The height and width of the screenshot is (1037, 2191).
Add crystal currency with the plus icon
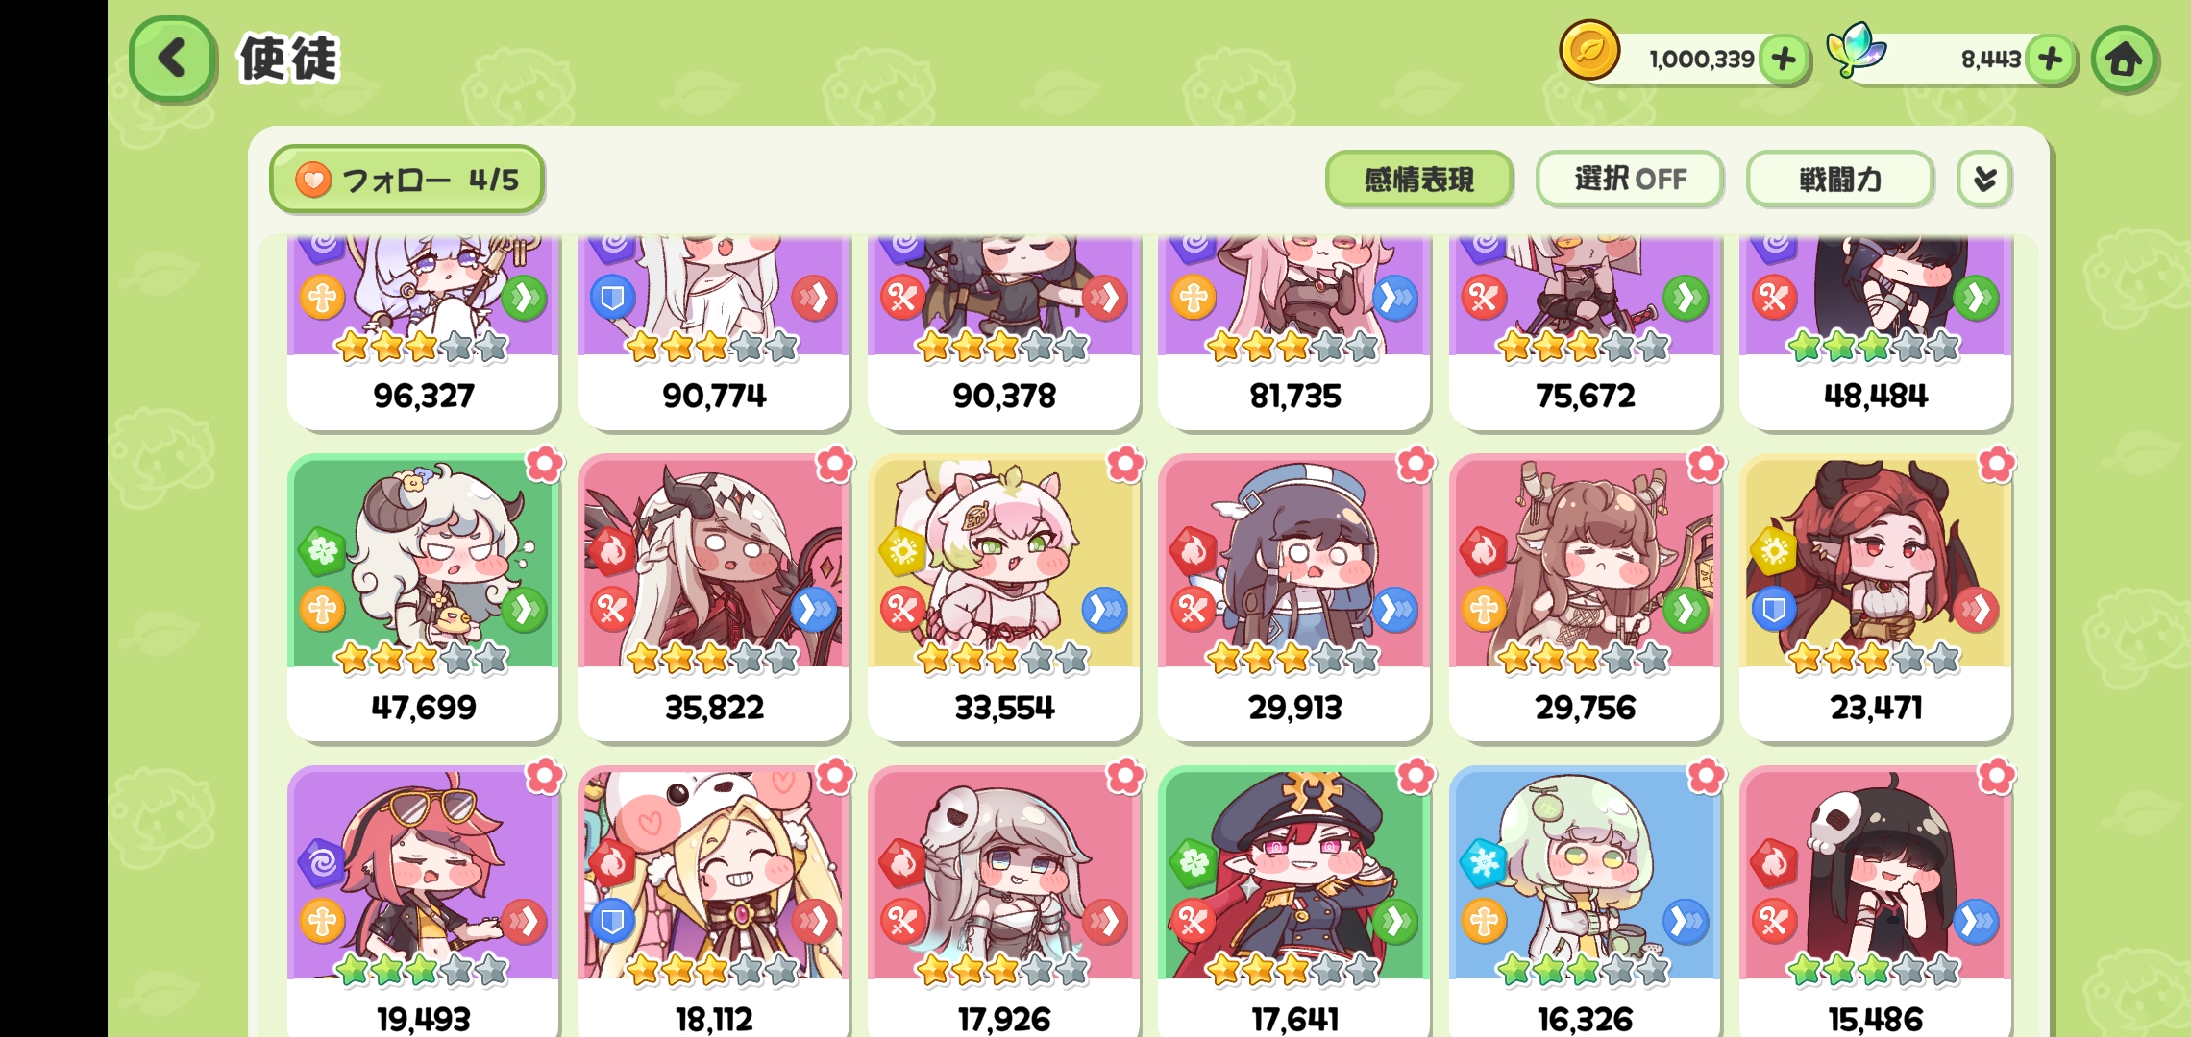click(x=2050, y=60)
